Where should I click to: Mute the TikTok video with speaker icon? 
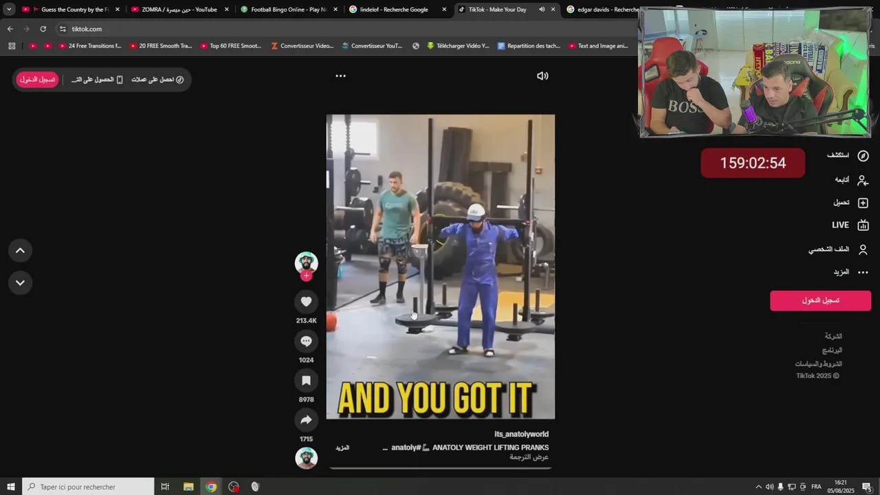(542, 76)
